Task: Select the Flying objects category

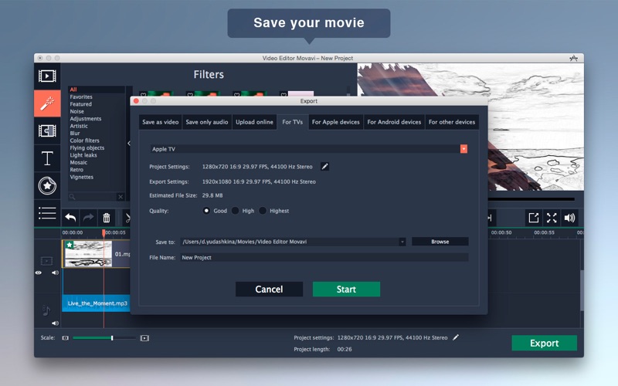Action: pos(87,147)
